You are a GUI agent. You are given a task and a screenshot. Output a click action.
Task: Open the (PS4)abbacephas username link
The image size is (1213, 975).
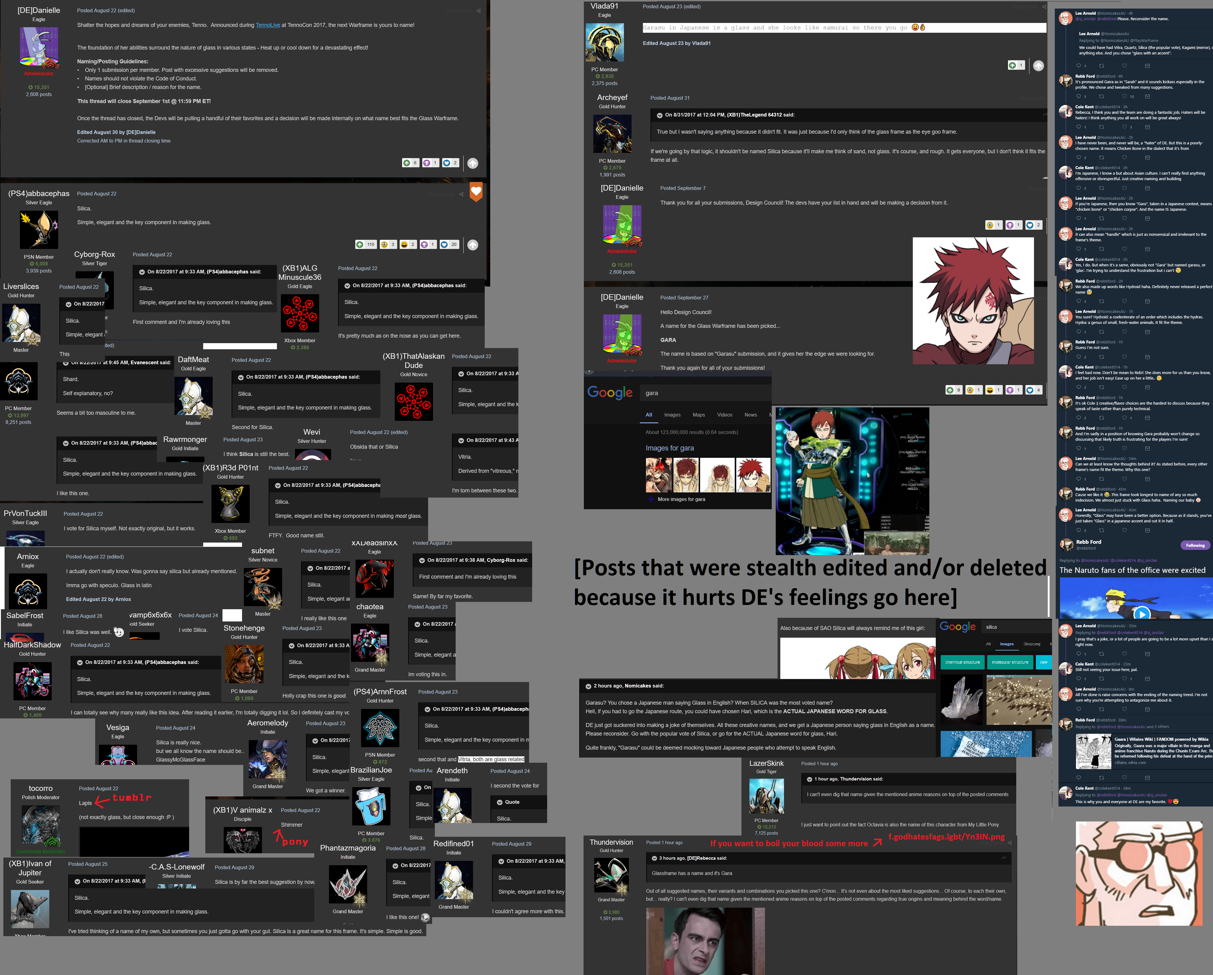coord(39,193)
